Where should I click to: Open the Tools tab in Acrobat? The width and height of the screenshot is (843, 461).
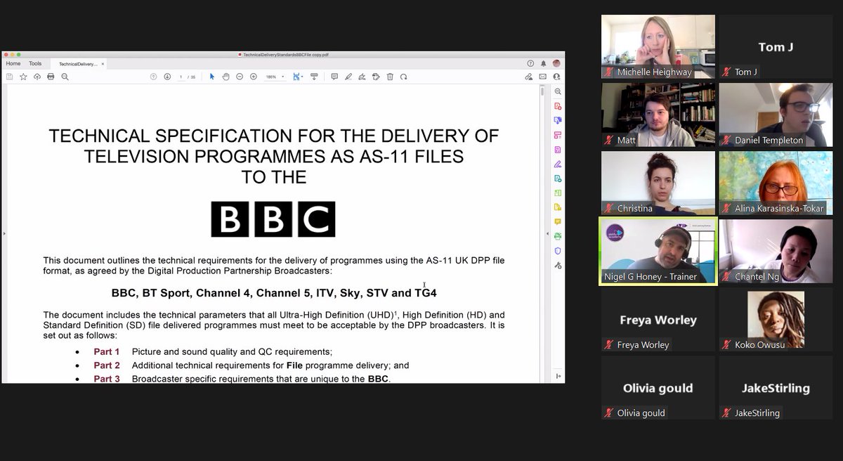(x=35, y=63)
